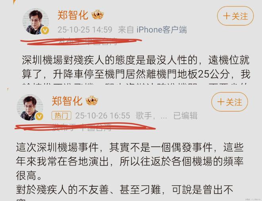Screen dimensions: 262x201
Task: Follow 郑智化 from the 热门 post
Action: [x=229, y=102]
